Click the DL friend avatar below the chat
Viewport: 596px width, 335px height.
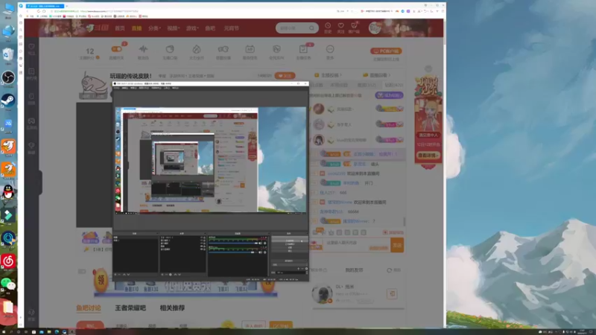coord(322,294)
